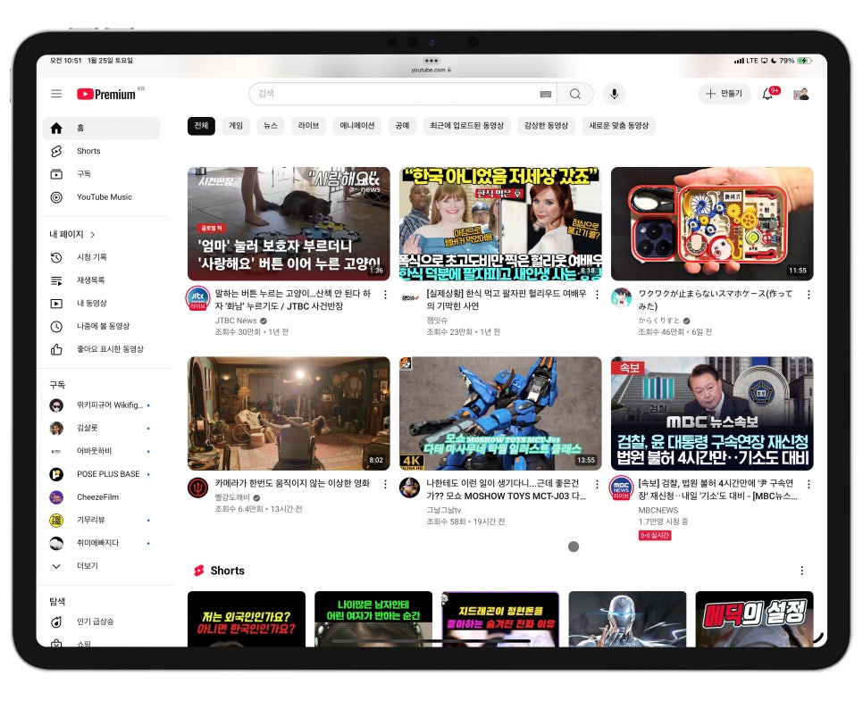Viewport: 863px width, 701px height.
Task: Open Trending (인기 급상승) in Explore
Action: pyautogui.click(x=101, y=622)
